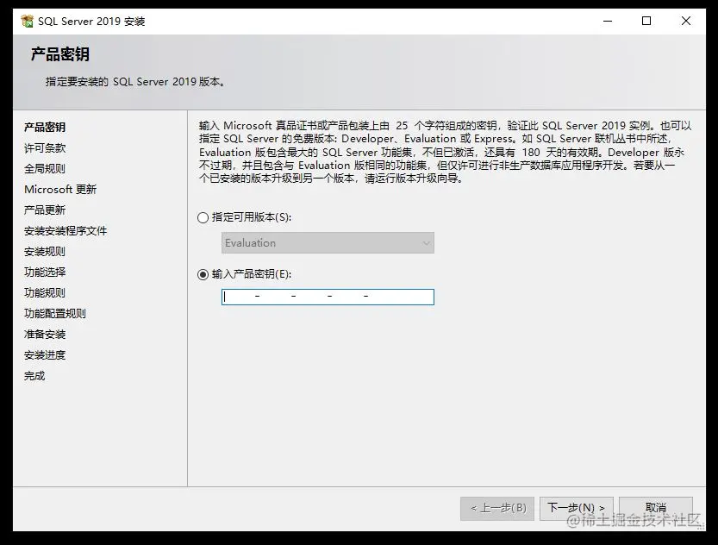Click the 取消 button
Image resolution: width=718 pixels, height=545 pixels.
point(656,508)
